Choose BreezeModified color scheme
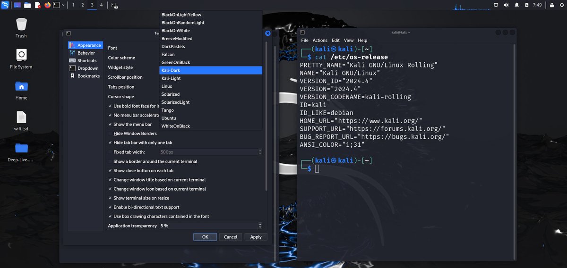 [x=211, y=39]
